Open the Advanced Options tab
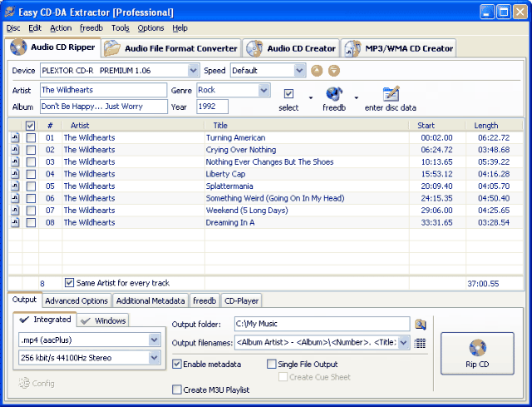Viewport: 532px width, 407px height. (x=76, y=300)
